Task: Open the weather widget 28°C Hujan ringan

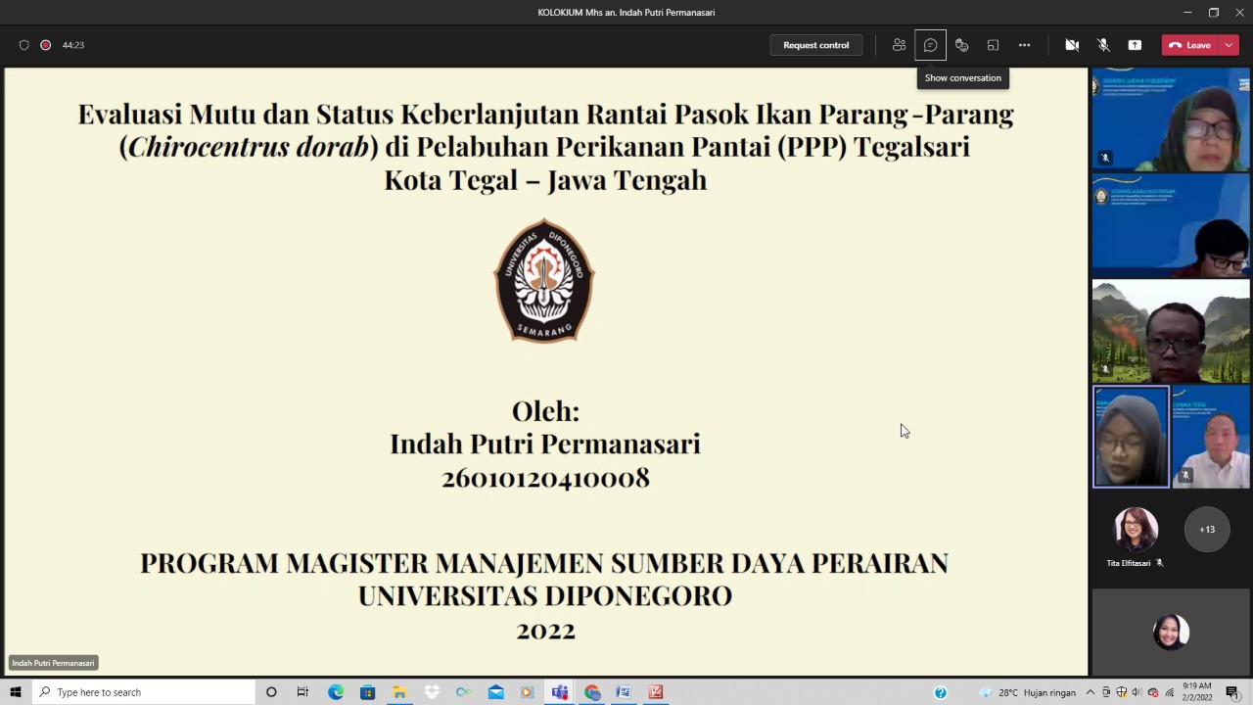Action: pos(1028,692)
